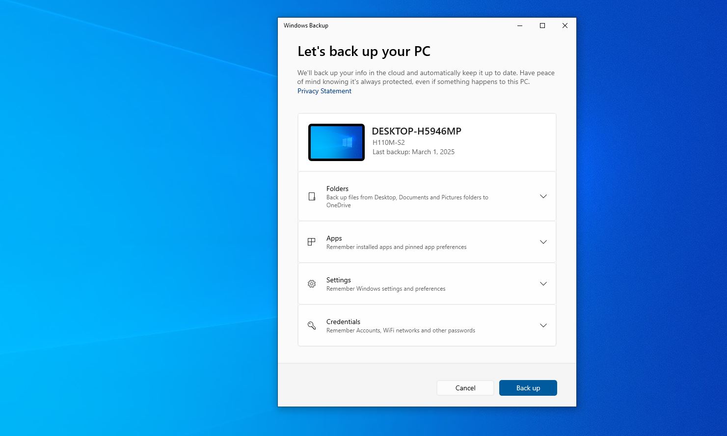Expand the Folders section chevron

pyautogui.click(x=543, y=196)
